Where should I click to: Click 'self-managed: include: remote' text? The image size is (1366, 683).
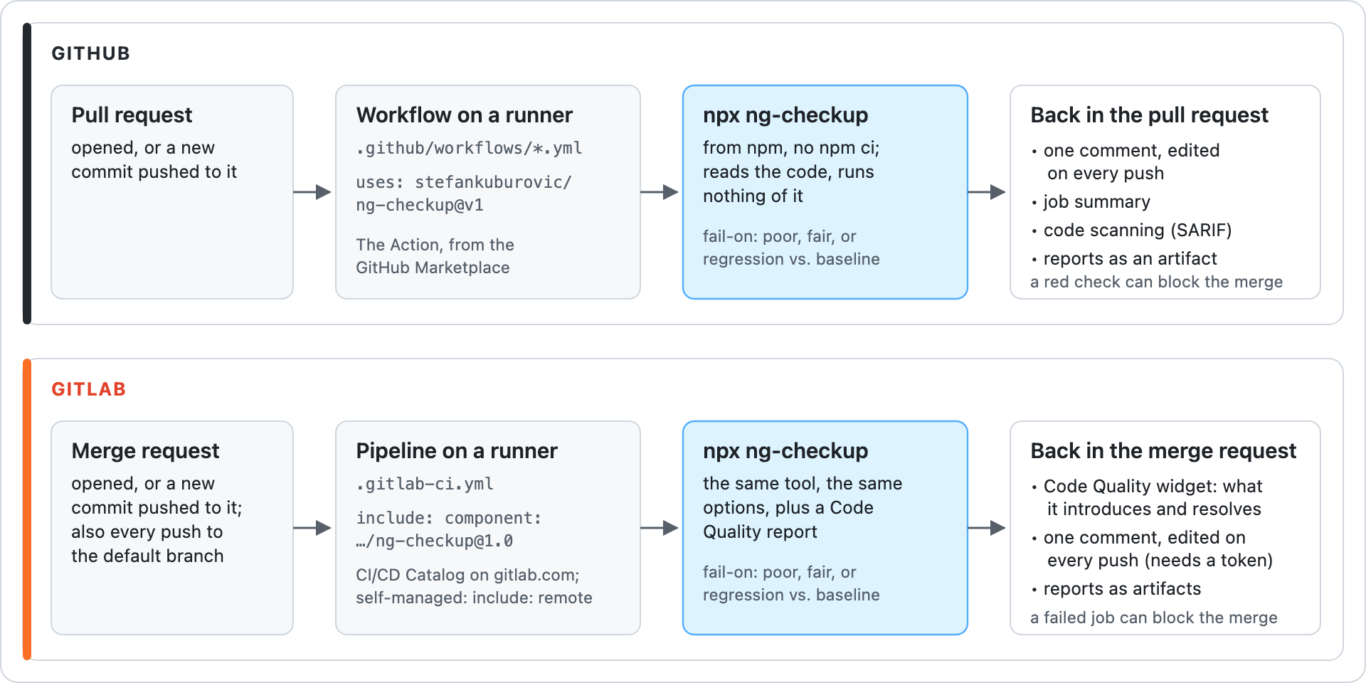474,598
